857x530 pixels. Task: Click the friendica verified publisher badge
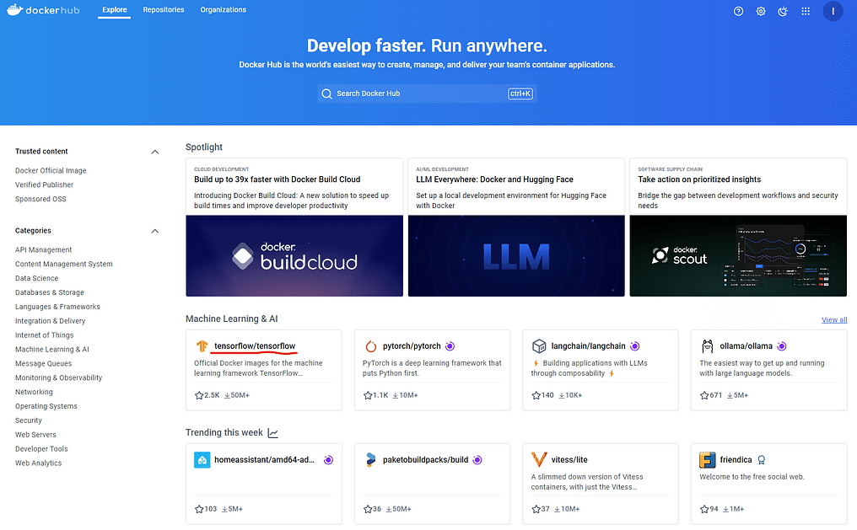click(x=762, y=460)
